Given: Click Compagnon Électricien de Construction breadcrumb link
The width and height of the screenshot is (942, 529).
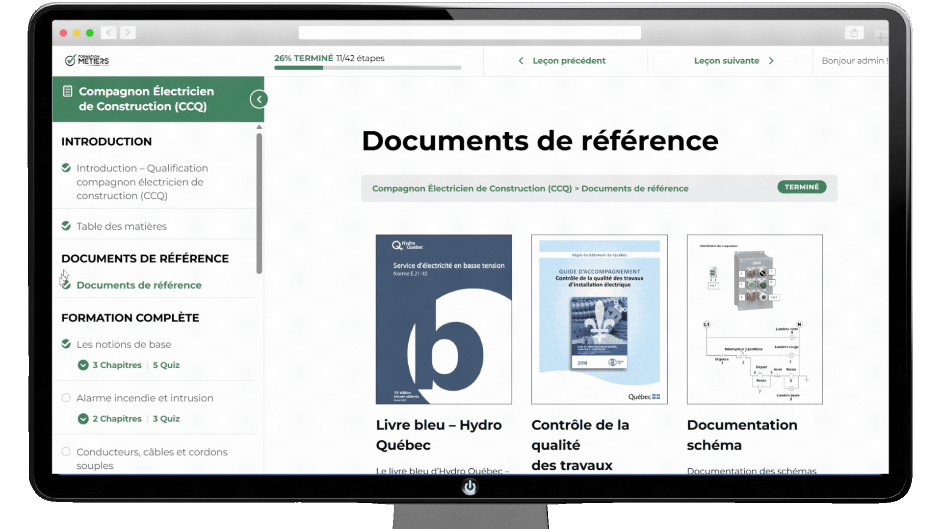Looking at the screenshot, I should pyautogui.click(x=472, y=189).
